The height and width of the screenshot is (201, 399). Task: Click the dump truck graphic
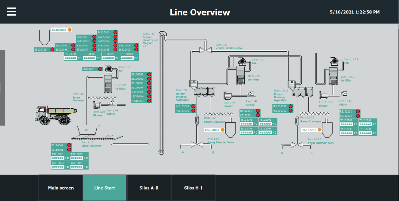(56, 115)
